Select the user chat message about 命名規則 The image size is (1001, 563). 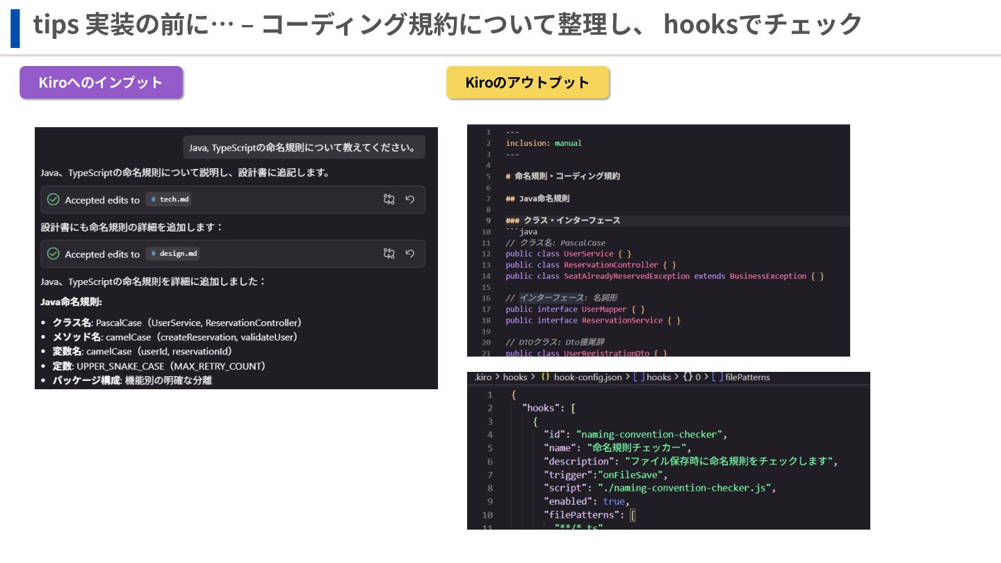pos(304,147)
